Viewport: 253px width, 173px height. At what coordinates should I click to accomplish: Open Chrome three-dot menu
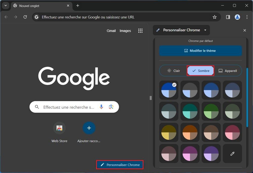247,17
